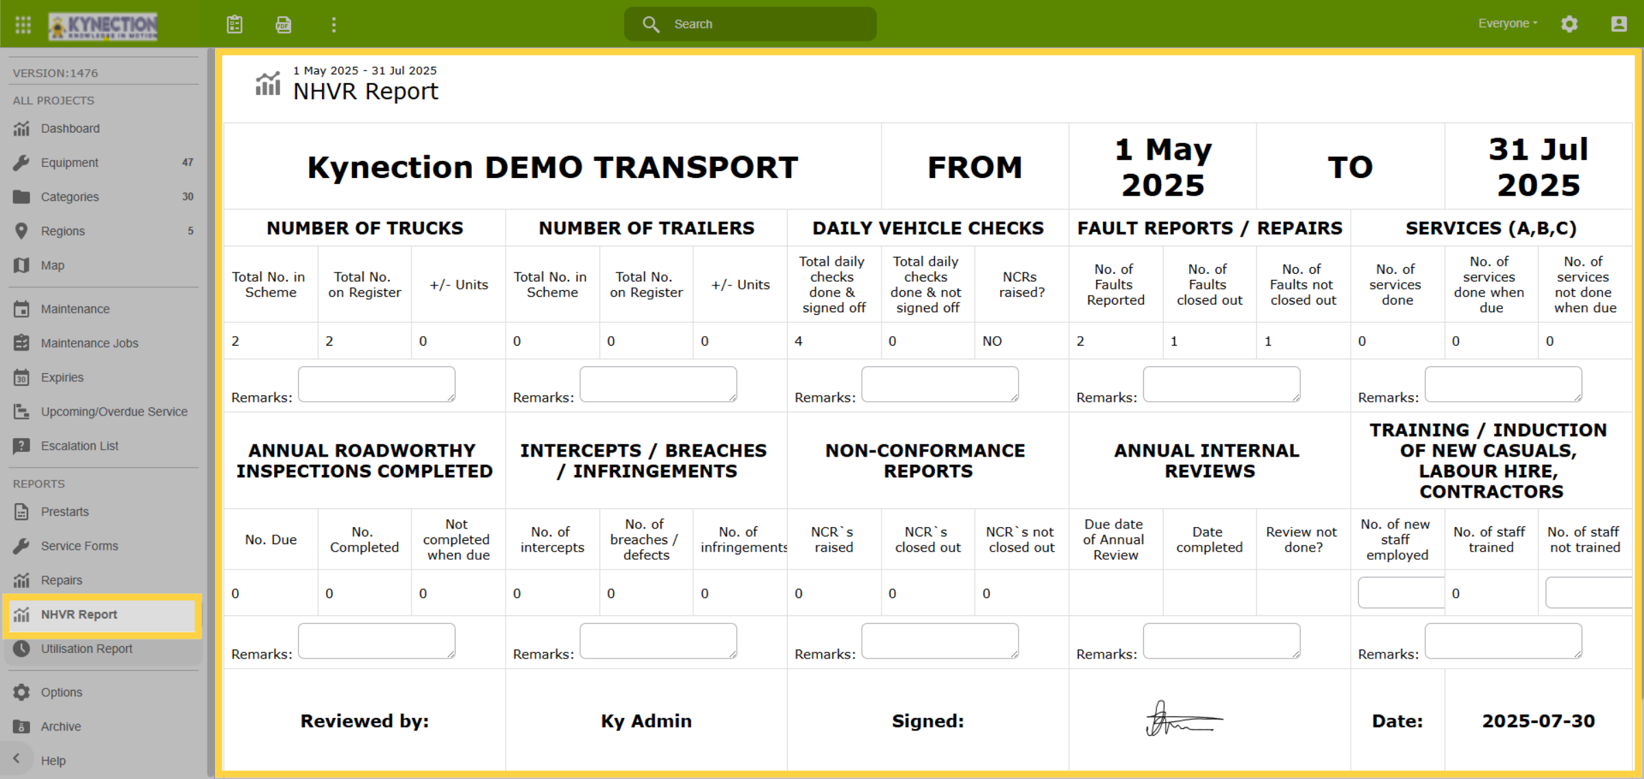1644x779 pixels.
Task: Click the search magnifier icon
Action: [x=651, y=25]
